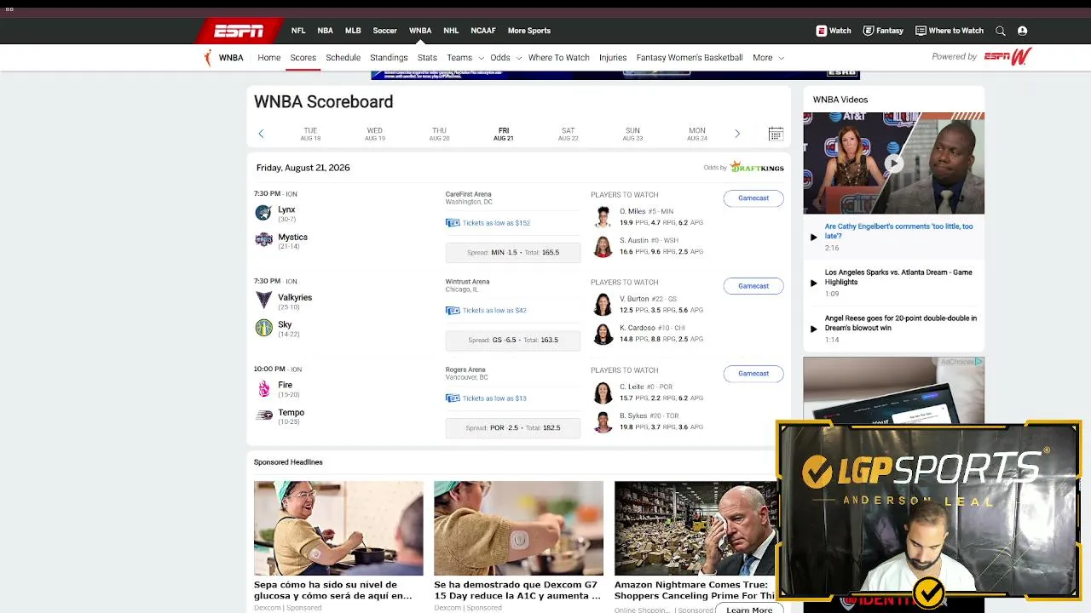Viewport: 1091px width, 613px height.
Task: Select Saturday Aug 22 date
Action: [x=568, y=134]
